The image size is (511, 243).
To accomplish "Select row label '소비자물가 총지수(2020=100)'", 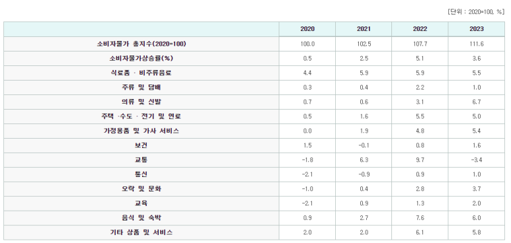I will click(x=141, y=44).
